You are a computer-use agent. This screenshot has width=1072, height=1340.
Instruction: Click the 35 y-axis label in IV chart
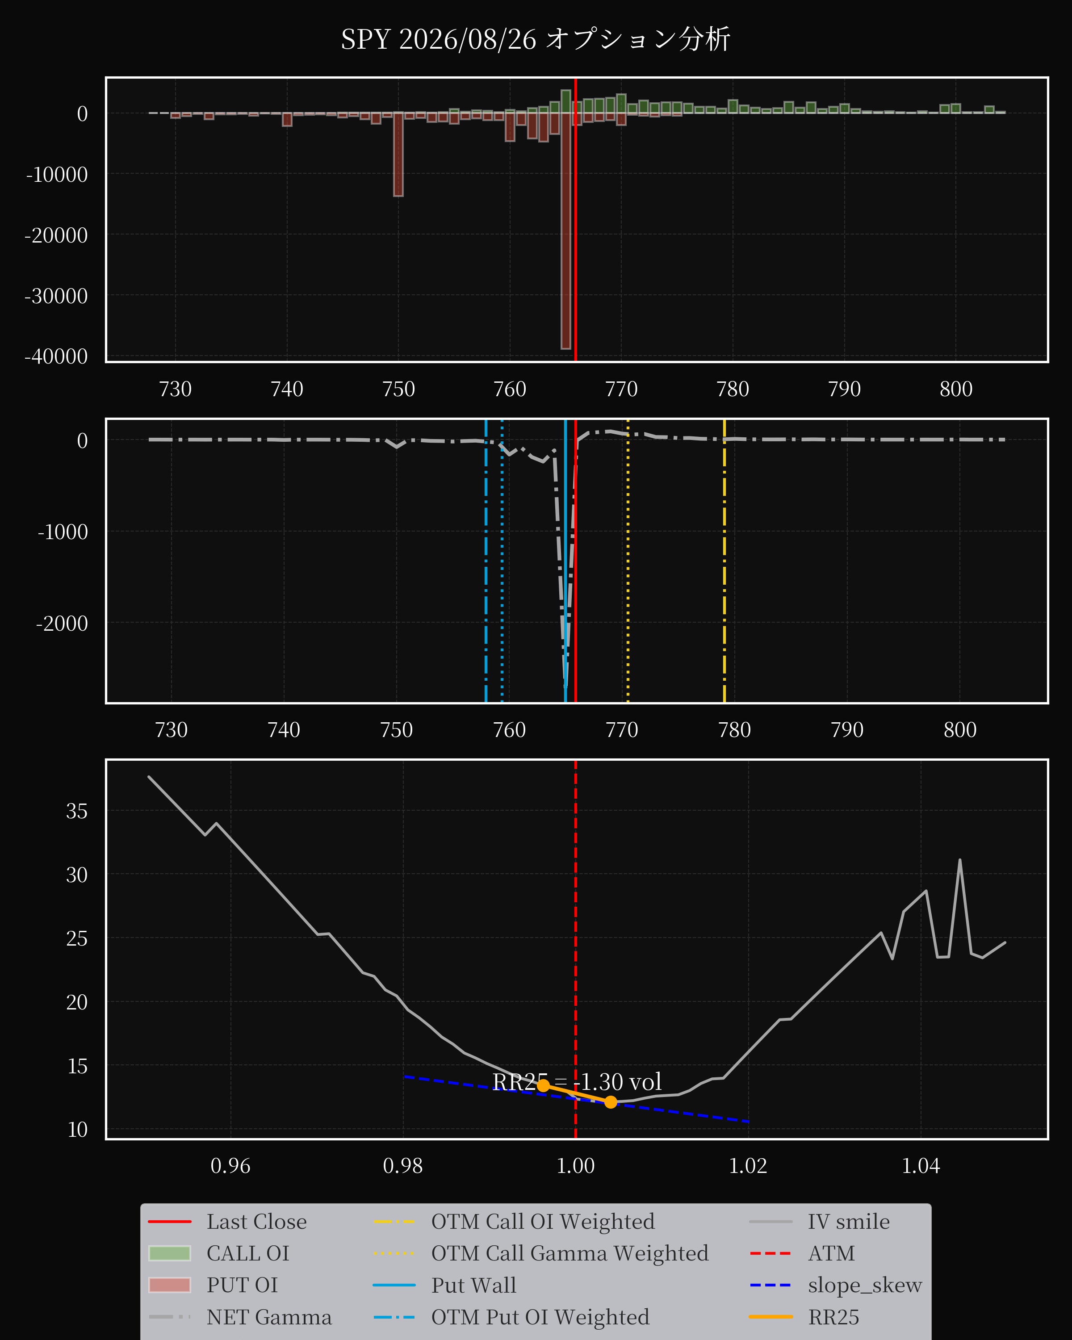pos(77,811)
